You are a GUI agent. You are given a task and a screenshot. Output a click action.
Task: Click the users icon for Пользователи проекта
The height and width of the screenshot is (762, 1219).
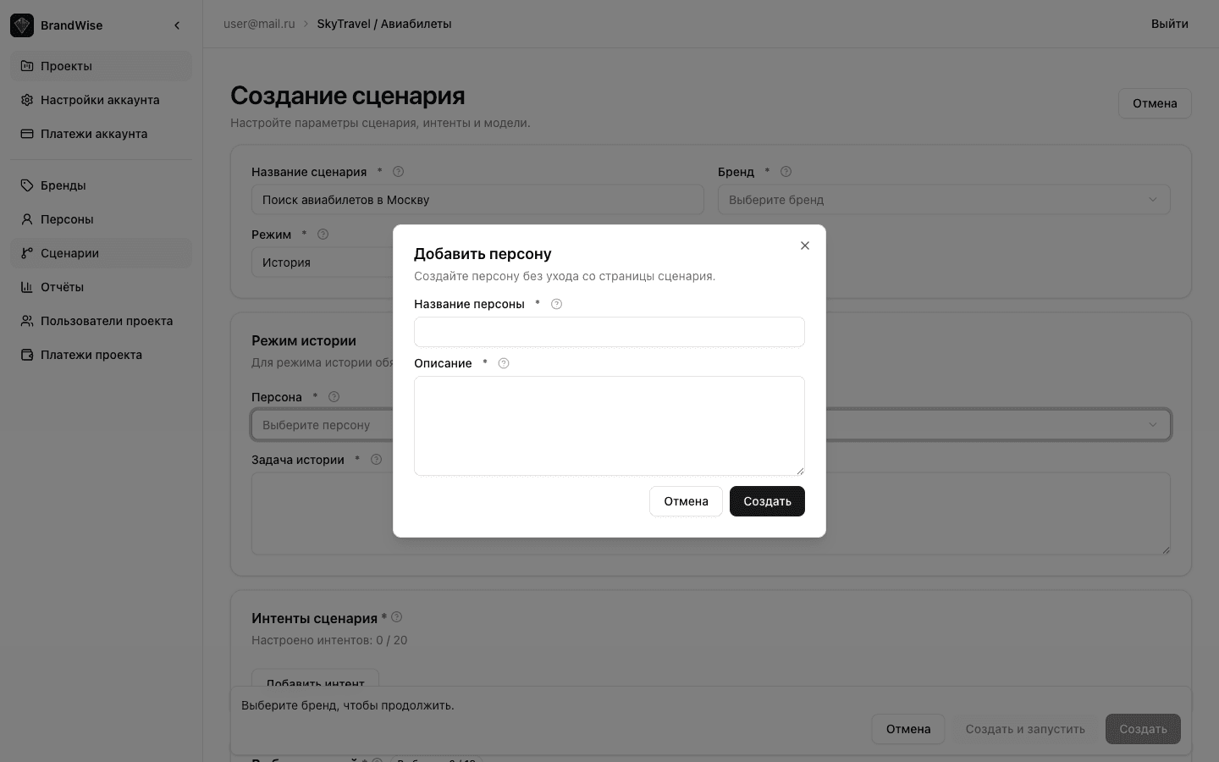[x=27, y=321]
